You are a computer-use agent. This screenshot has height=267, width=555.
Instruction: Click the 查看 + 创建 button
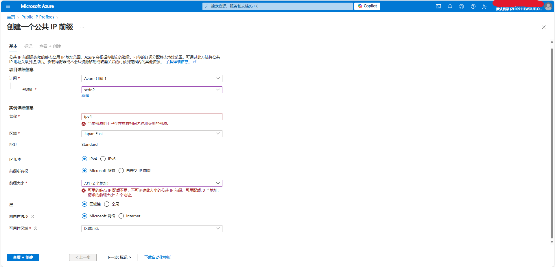click(x=23, y=257)
